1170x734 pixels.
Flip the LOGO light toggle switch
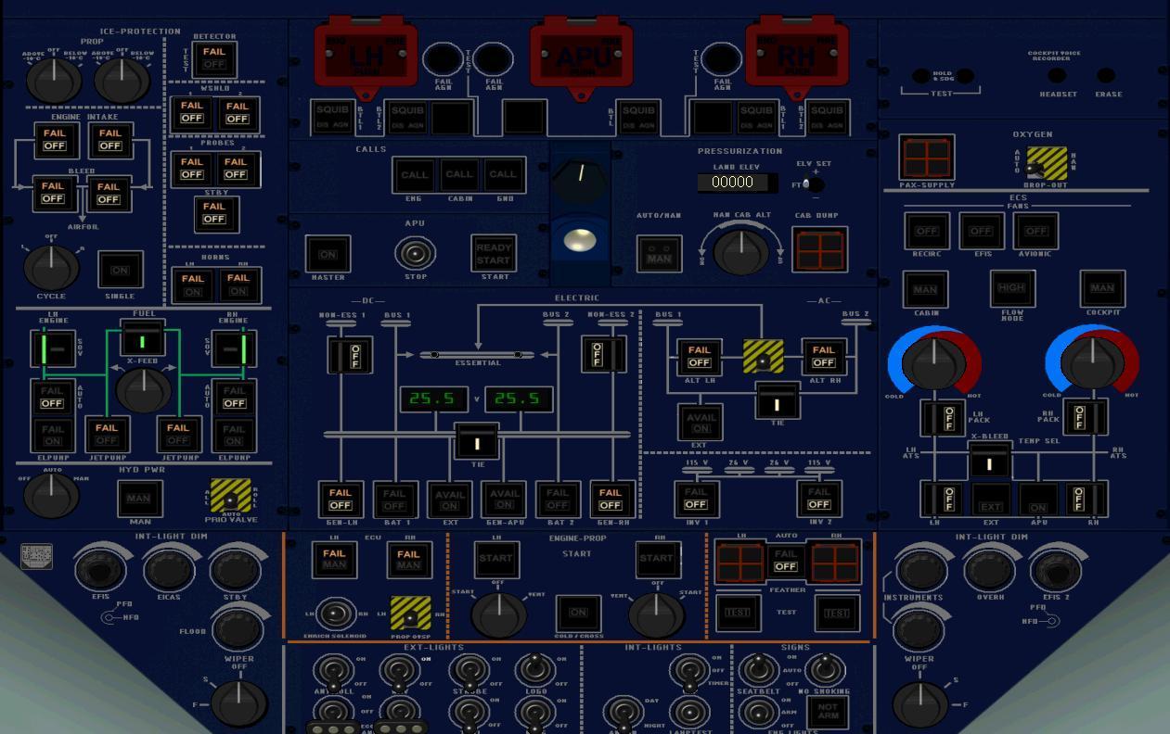point(534,669)
